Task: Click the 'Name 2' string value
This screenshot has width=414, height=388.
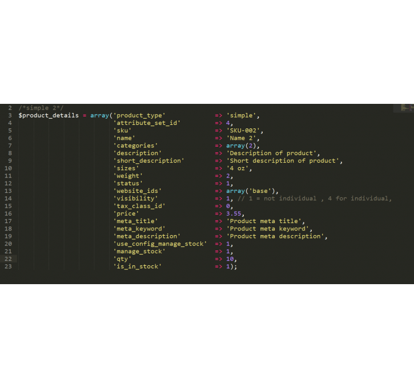Action: (x=241, y=138)
